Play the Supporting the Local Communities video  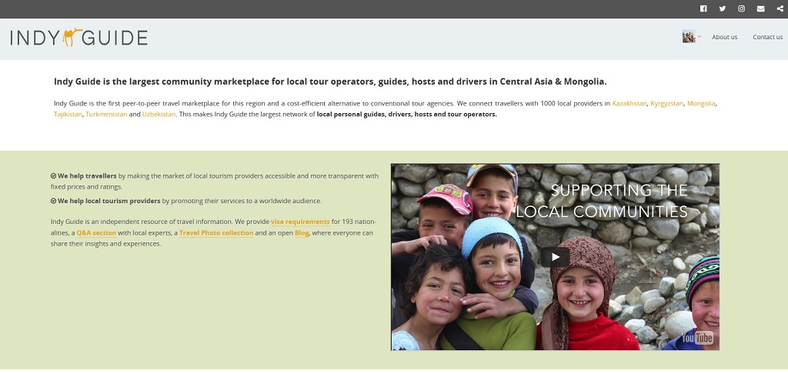(556, 257)
